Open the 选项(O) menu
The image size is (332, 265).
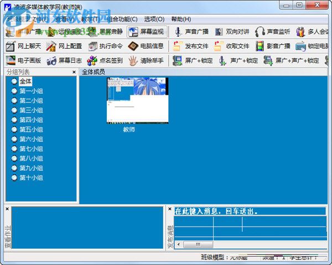coord(154,19)
